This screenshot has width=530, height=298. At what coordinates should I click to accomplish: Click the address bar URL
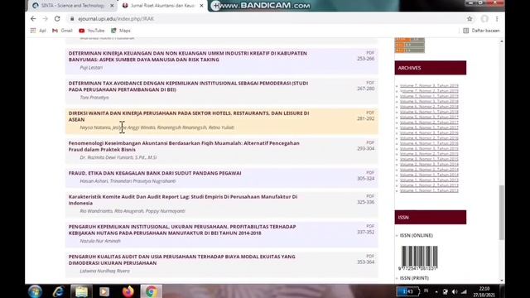[116, 19]
